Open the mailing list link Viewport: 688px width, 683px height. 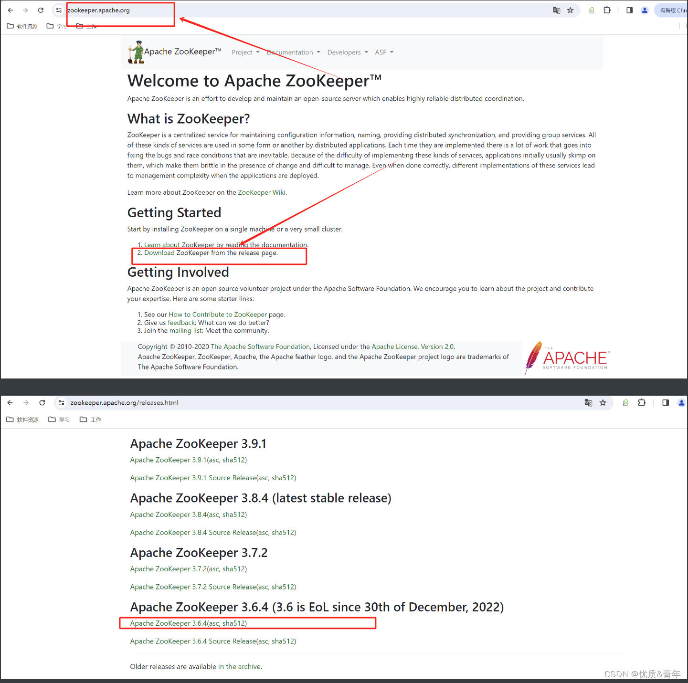(x=186, y=331)
